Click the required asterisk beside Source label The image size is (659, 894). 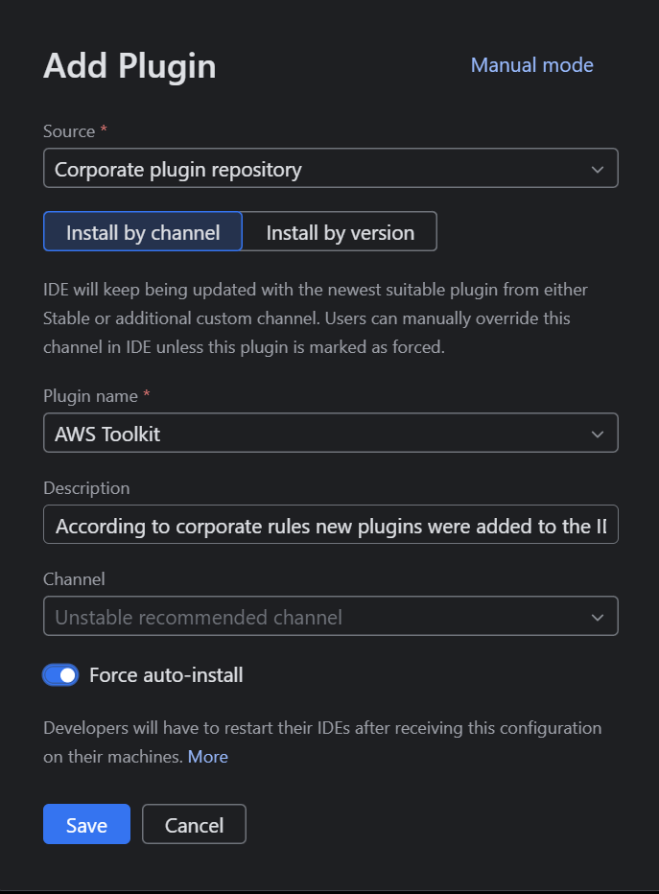tap(103, 130)
